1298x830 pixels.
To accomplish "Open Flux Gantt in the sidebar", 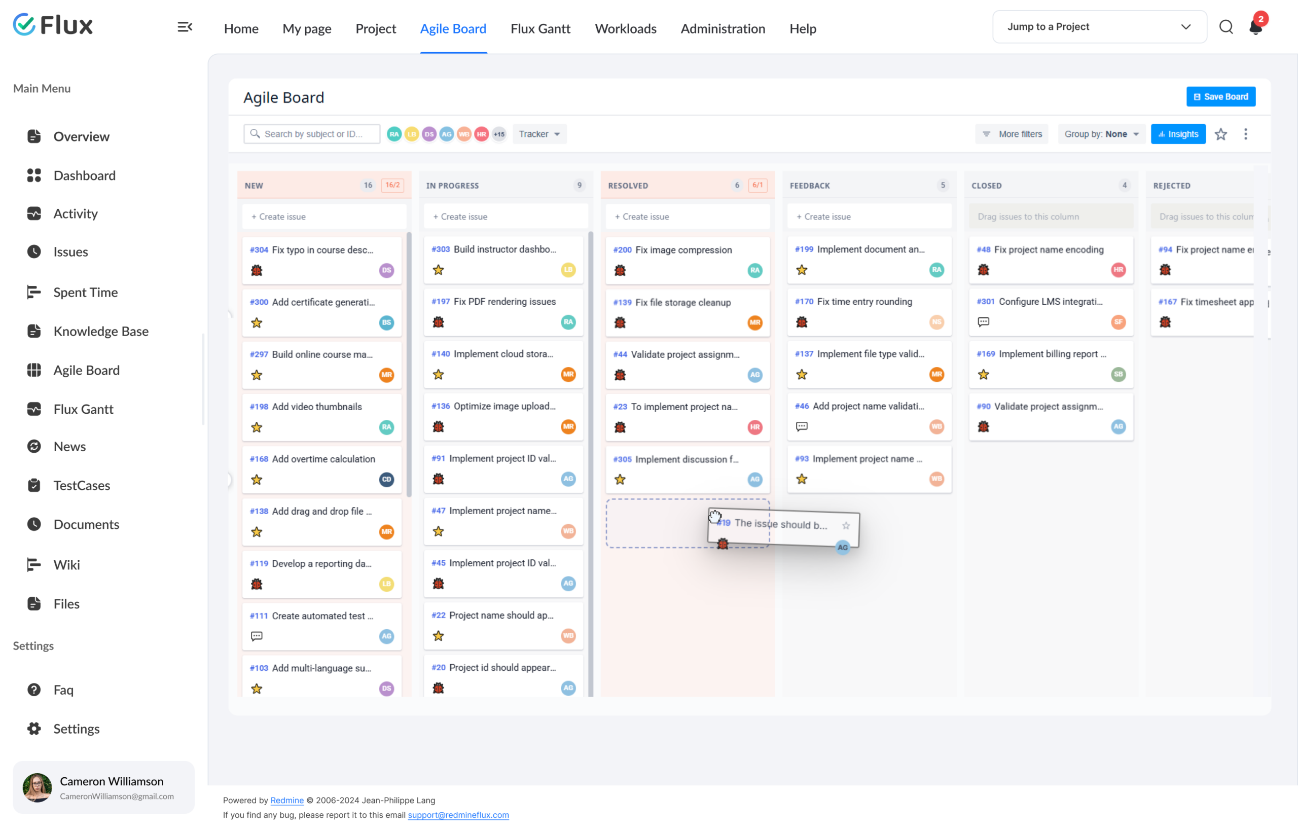I will (x=83, y=409).
